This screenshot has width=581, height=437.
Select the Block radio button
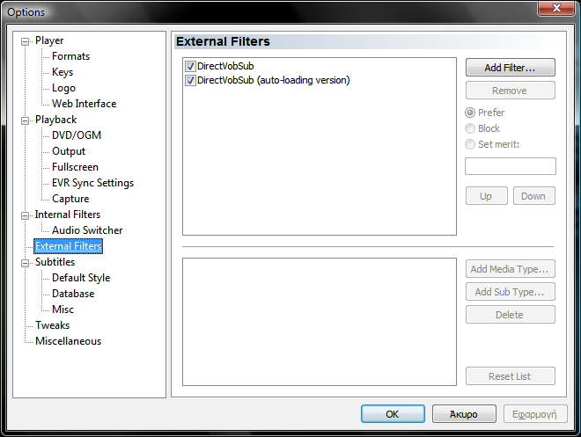pos(470,128)
